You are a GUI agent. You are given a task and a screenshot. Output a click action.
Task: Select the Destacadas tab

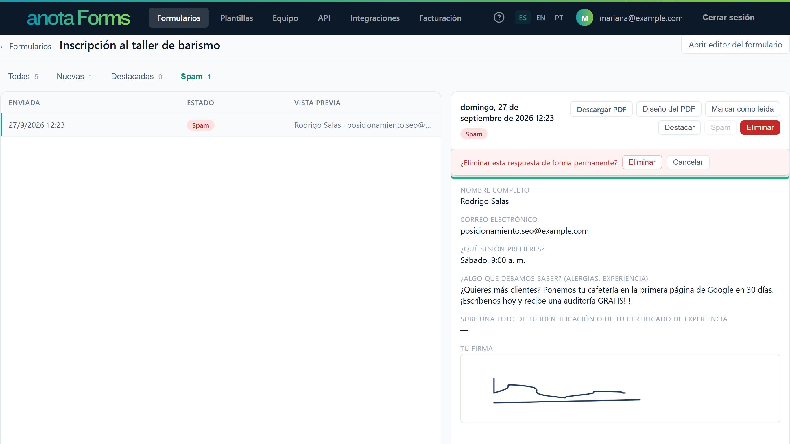coord(136,76)
